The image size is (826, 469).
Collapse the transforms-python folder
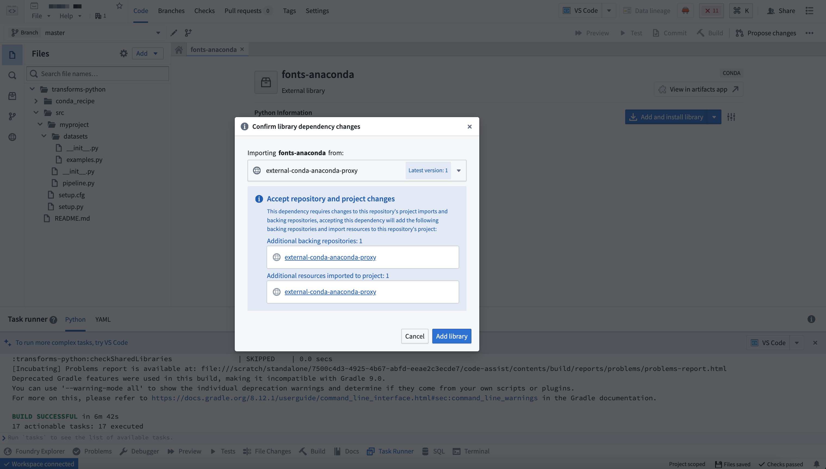(32, 89)
